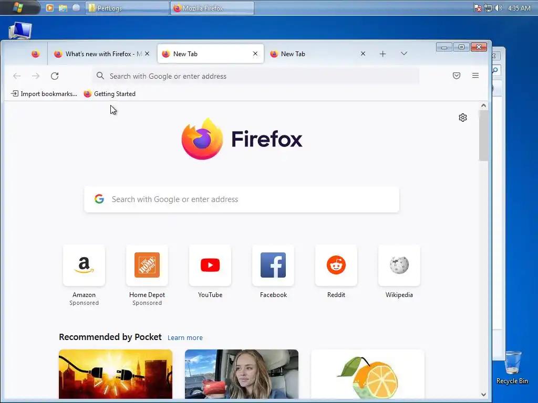Open Pocket story with orange illustration
The height and width of the screenshot is (403, 538).
click(x=367, y=374)
